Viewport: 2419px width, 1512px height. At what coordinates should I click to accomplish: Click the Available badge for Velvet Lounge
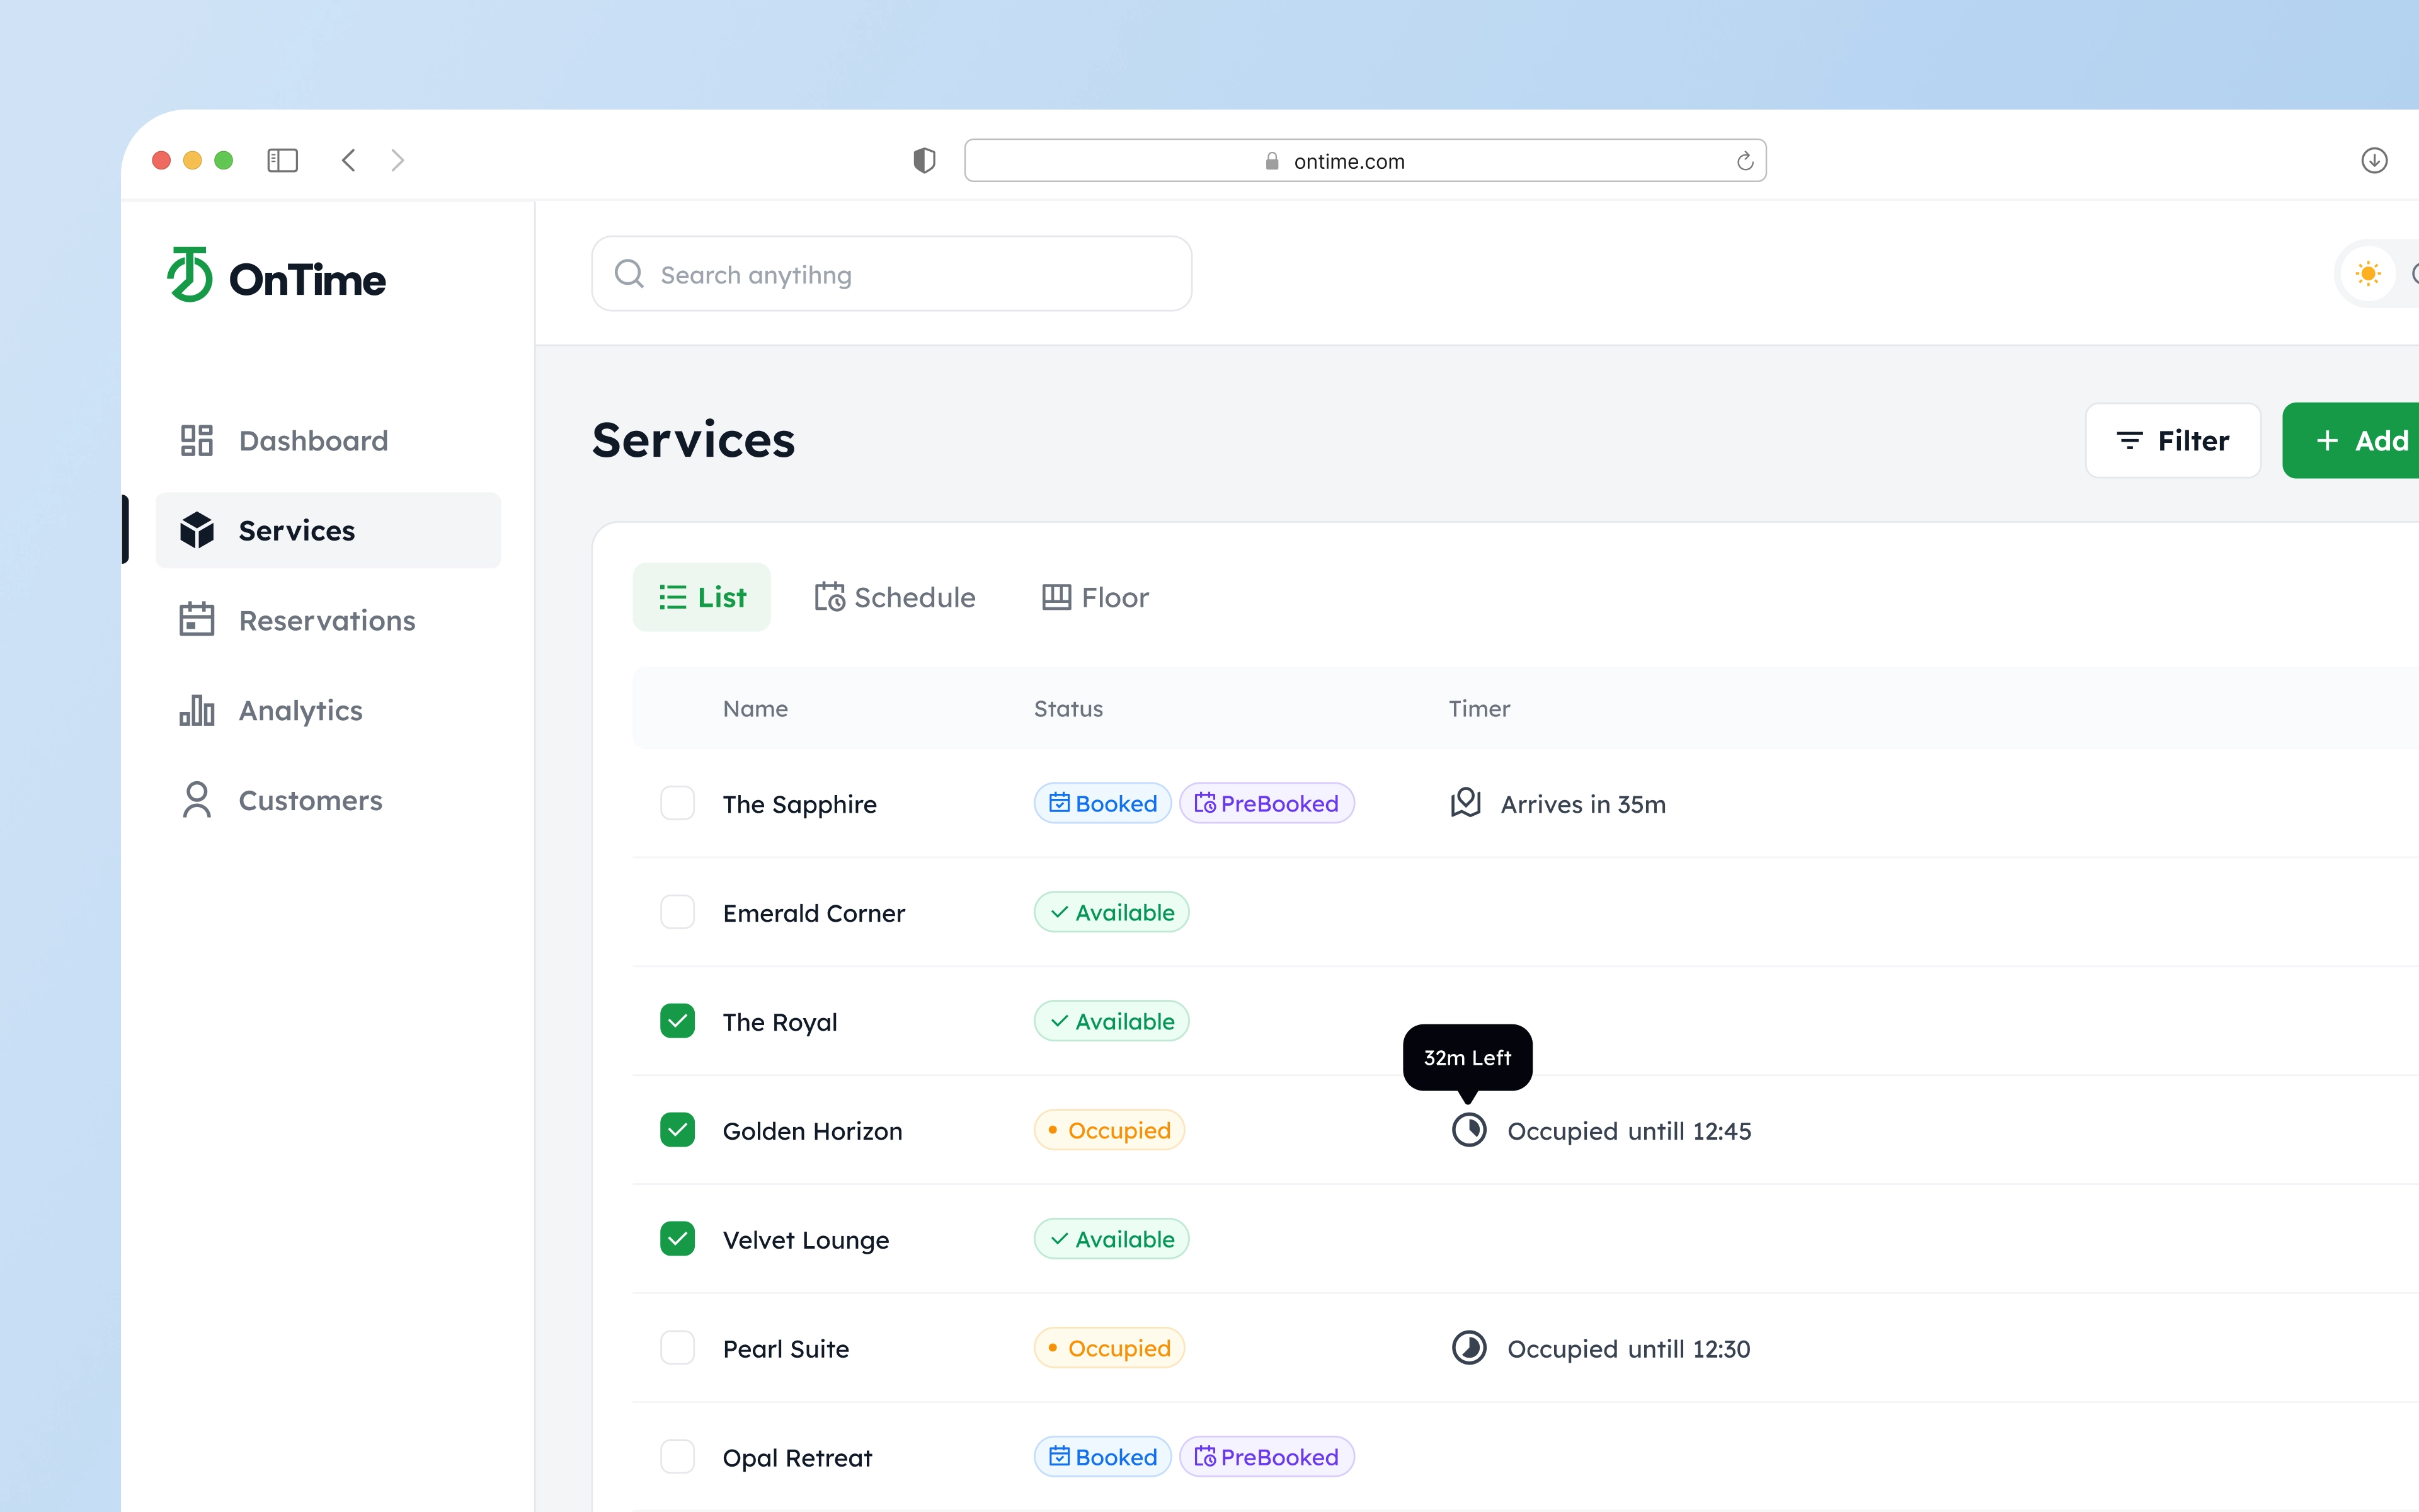[x=1111, y=1239]
